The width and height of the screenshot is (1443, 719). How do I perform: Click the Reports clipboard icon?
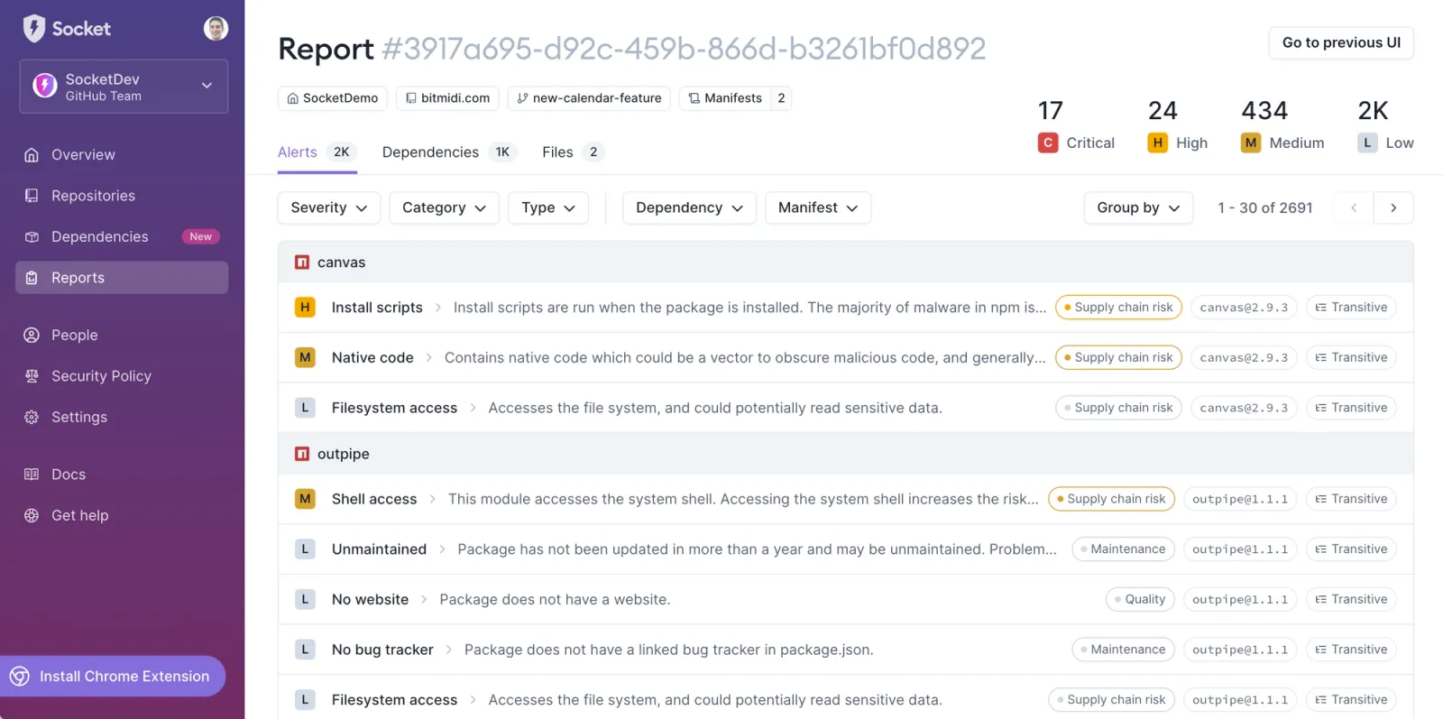pos(32,278)
